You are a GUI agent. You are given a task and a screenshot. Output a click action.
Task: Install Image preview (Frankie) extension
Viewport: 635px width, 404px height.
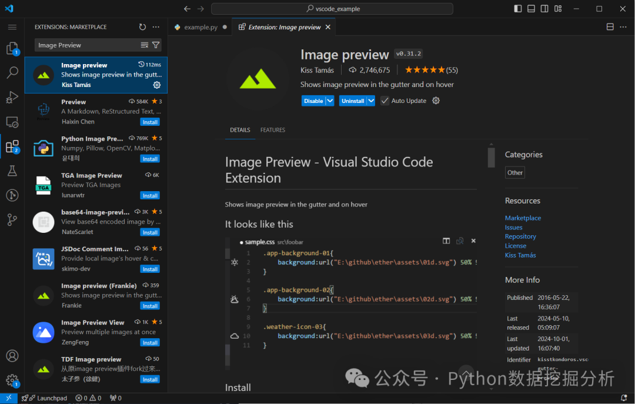(150, 306)
